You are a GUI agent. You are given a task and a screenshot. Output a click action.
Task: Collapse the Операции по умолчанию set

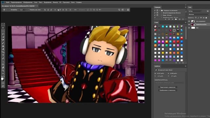point(160,10)
